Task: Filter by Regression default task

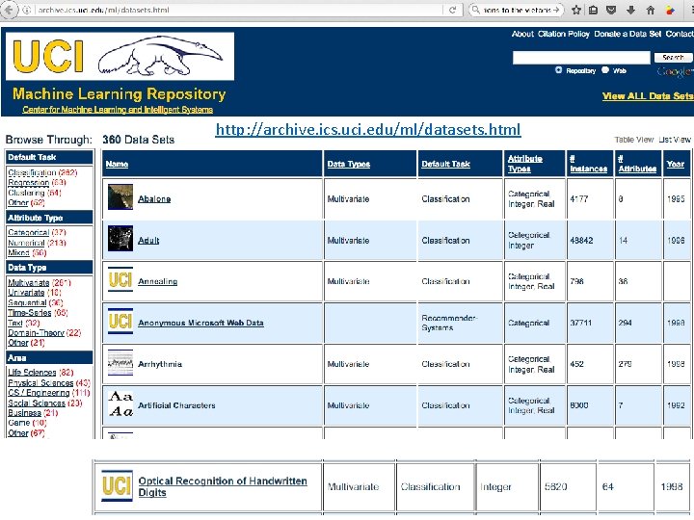Action: click(x=28, y=183)
